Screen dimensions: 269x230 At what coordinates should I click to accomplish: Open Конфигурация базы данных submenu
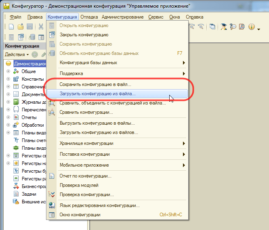tap(118, 63)
